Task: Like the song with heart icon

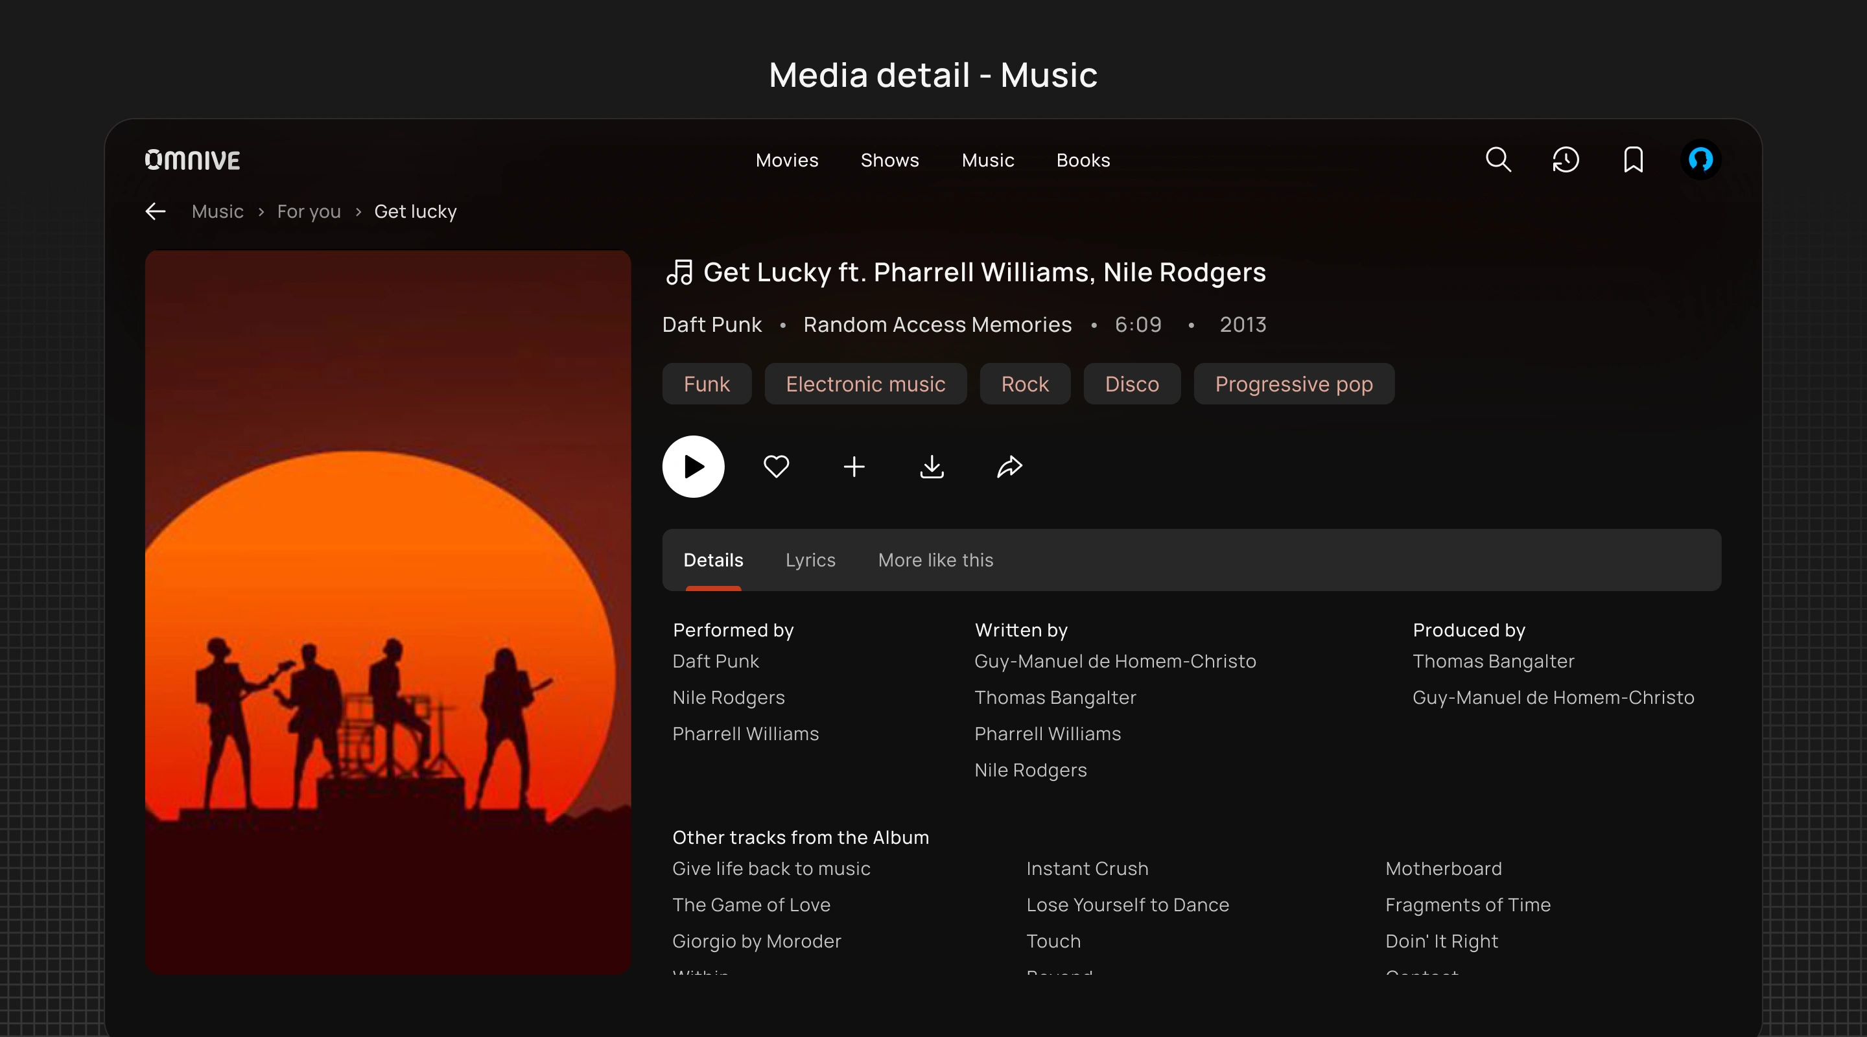Action: click(776, 467)
